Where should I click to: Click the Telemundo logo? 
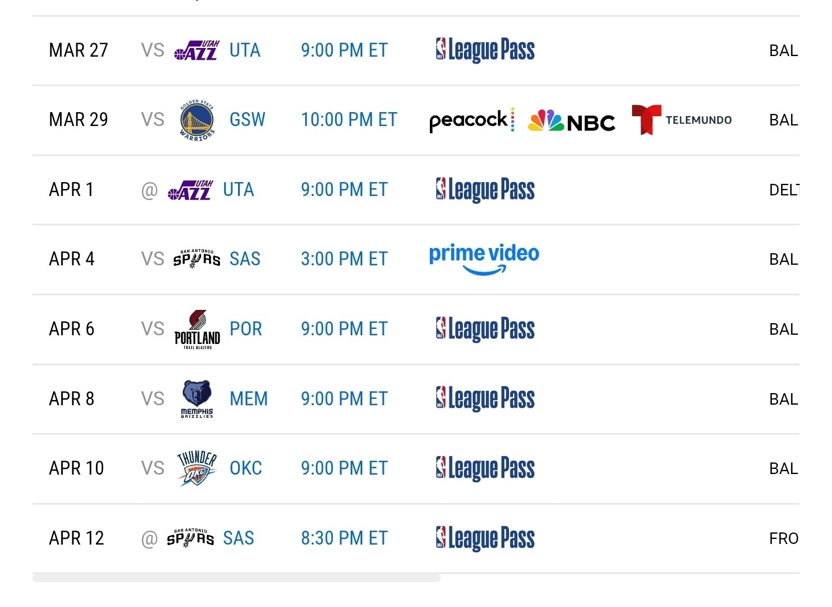point(682,120)
